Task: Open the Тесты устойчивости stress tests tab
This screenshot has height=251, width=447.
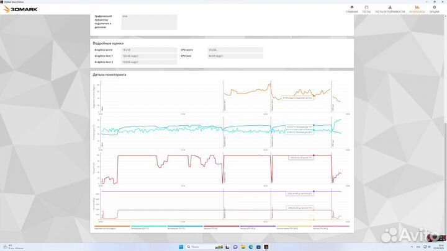Action: [390, 9]
